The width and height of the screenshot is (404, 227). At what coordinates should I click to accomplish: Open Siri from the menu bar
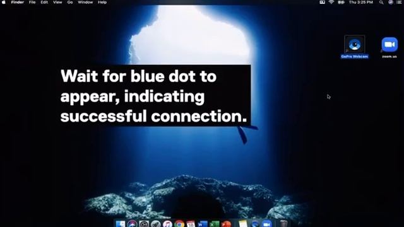(x=391, y=2)
